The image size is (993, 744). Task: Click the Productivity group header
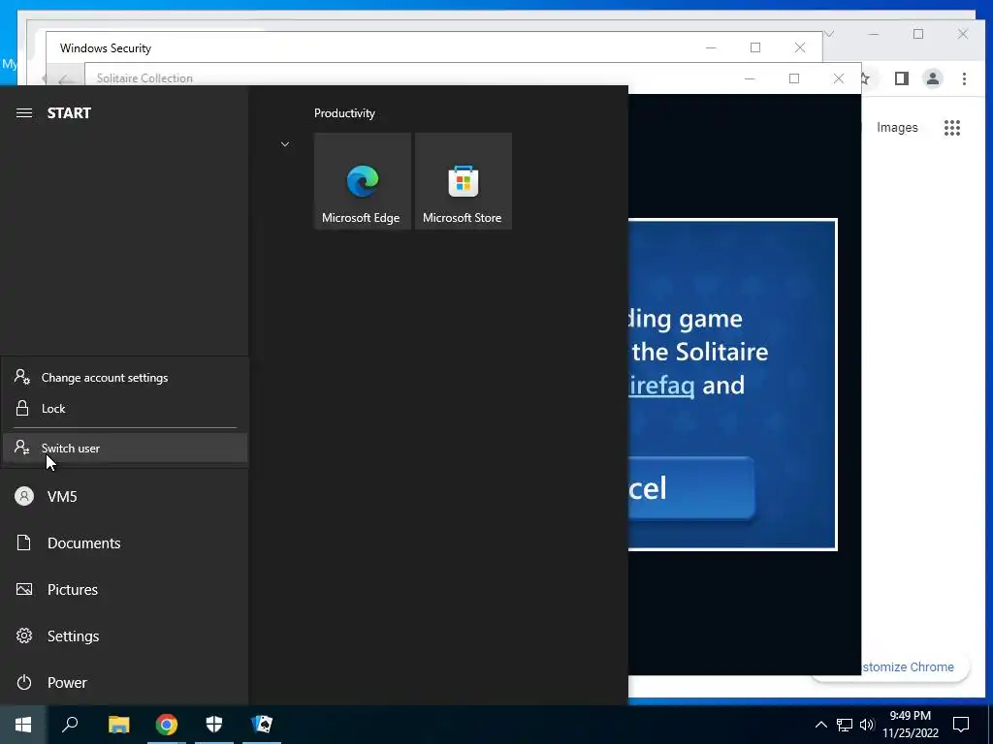(344, 113)
